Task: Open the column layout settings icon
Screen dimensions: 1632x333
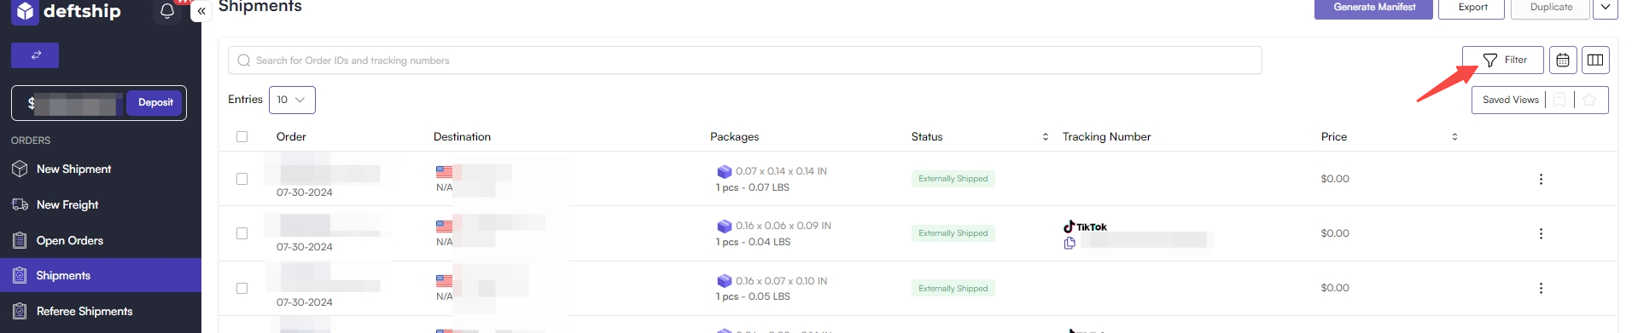Action: point(1595,60)
